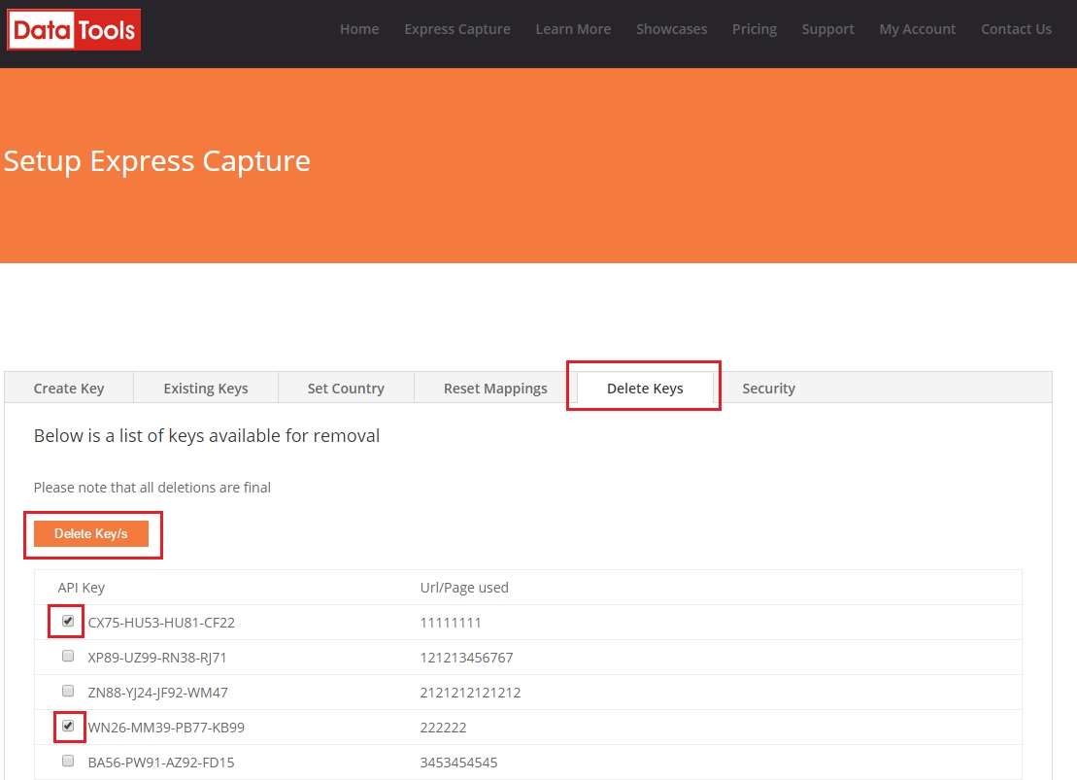Tick the ZN88-YJ24-JF92-WM47 checkbox
The image size is (1077, 780).
coord(68,692)
